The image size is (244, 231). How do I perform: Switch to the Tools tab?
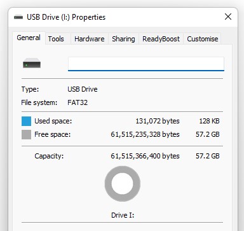[56, 39]
